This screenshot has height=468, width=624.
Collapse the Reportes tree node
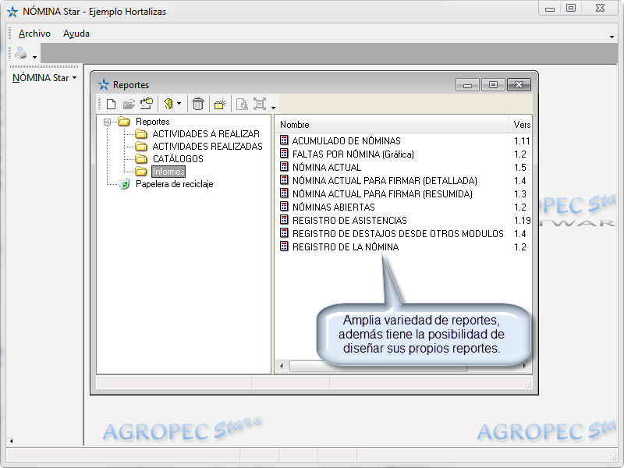107,122
